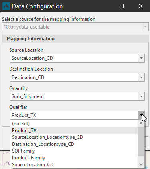
Task: Select "(not set)" in Qualifier list
Action: pyautogui.click(x=74, y=124)
